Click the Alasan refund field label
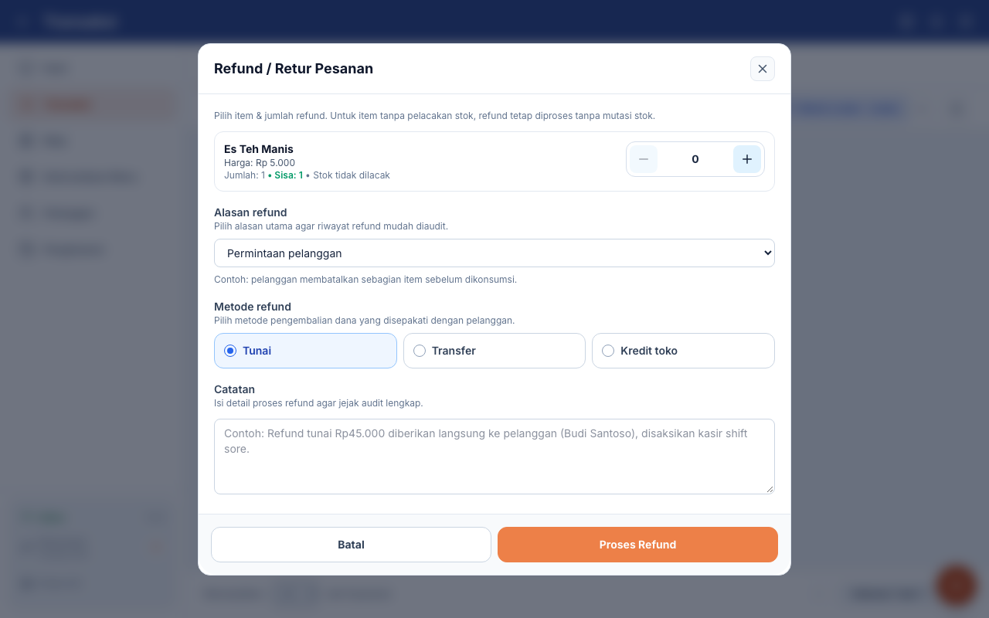Viewport: 989px width, 618px height. (x=250, y=212)
